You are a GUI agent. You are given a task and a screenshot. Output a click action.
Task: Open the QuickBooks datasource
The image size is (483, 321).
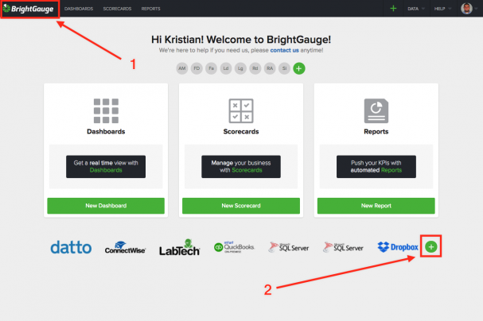click(x=236, y=247)
